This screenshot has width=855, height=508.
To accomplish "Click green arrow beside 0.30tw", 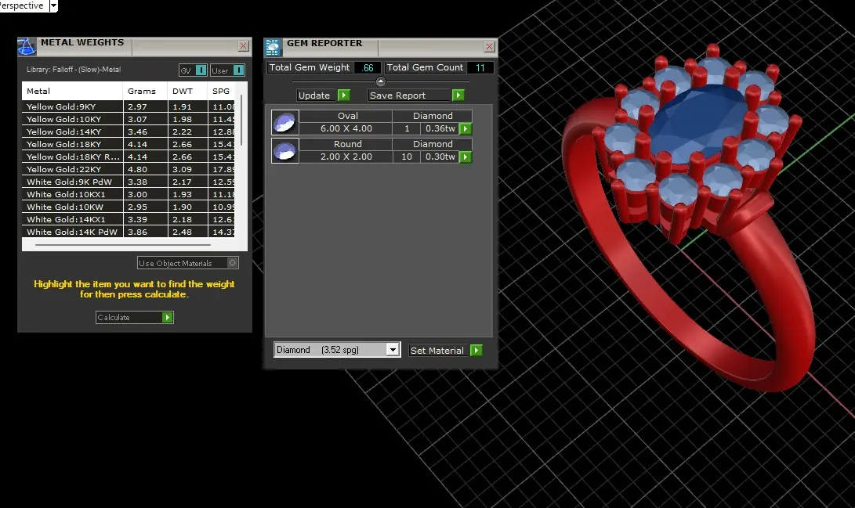I will [x=466, y=157].
